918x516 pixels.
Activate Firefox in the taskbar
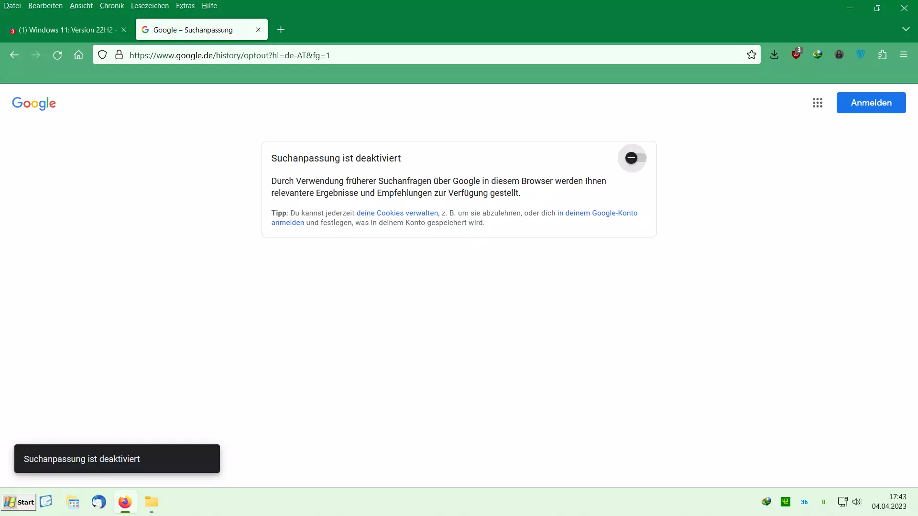(125, 502)
